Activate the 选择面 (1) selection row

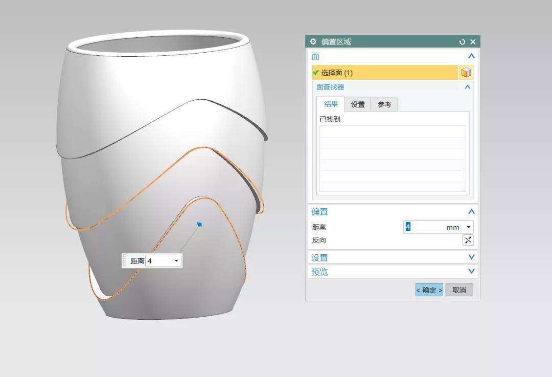click(x=384, y=73)
